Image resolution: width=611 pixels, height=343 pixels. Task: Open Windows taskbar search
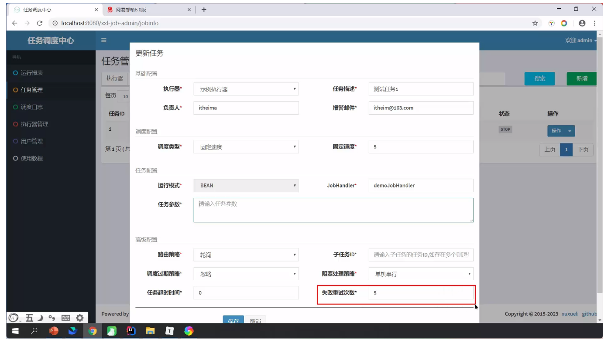[34, 331]
